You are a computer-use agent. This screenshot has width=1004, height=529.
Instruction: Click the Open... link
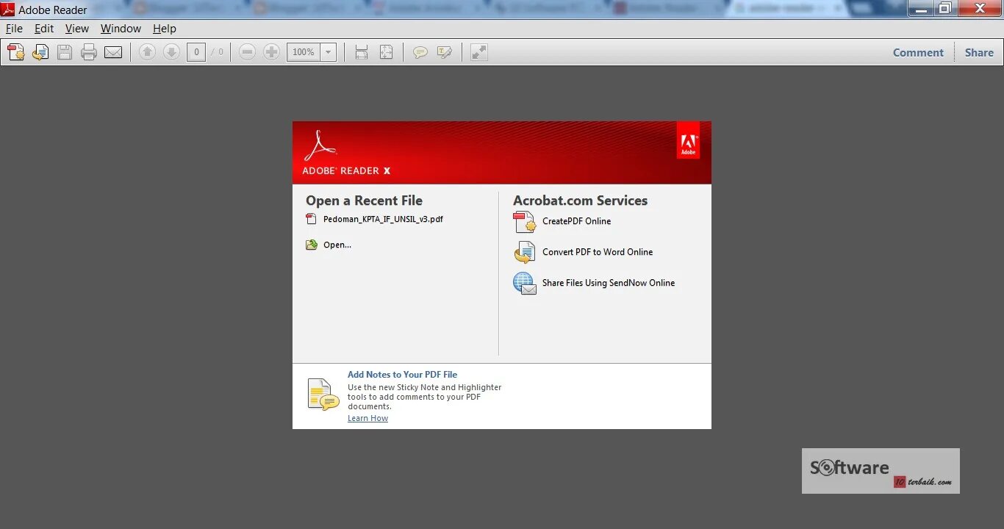click(x=337, y=245)
